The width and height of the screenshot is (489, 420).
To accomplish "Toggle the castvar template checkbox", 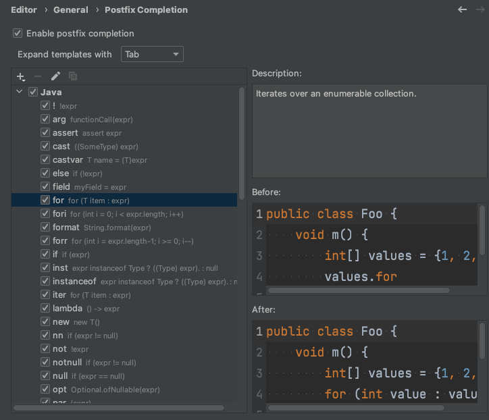I will [45, 159].
